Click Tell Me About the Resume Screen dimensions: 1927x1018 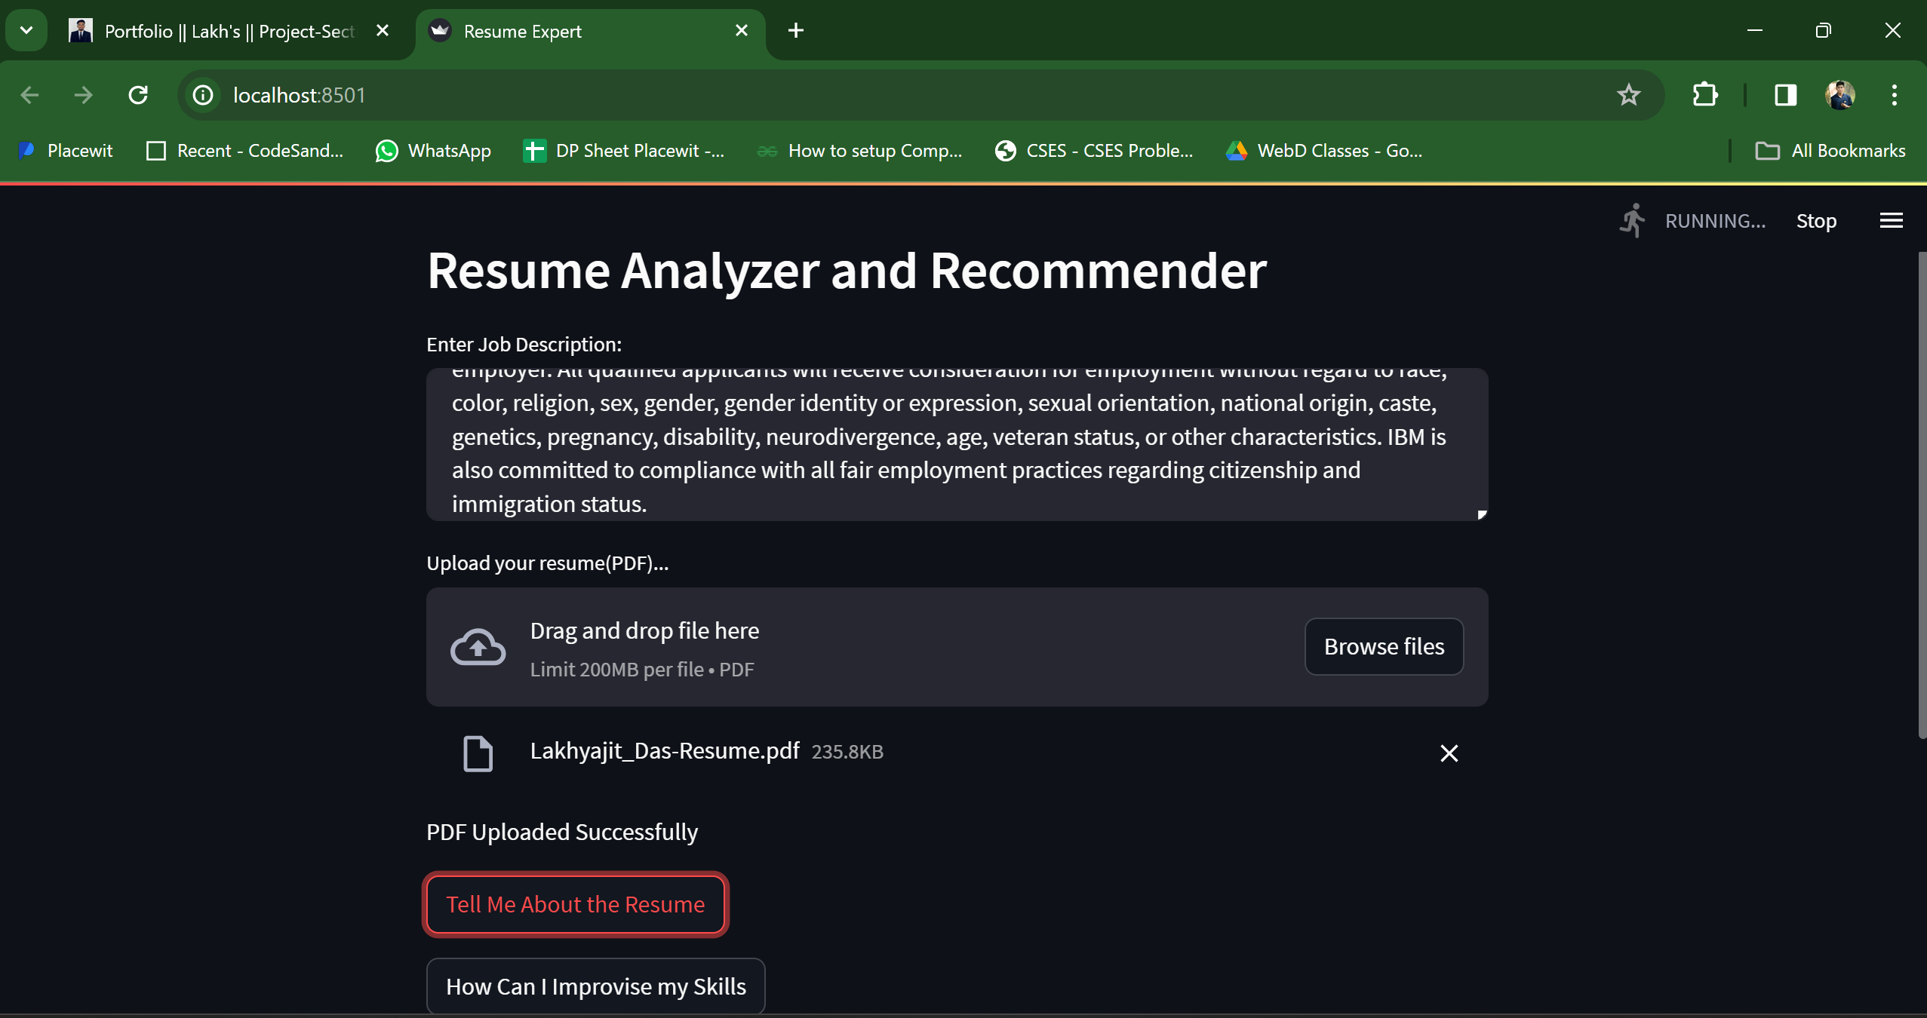pos(576,904)
